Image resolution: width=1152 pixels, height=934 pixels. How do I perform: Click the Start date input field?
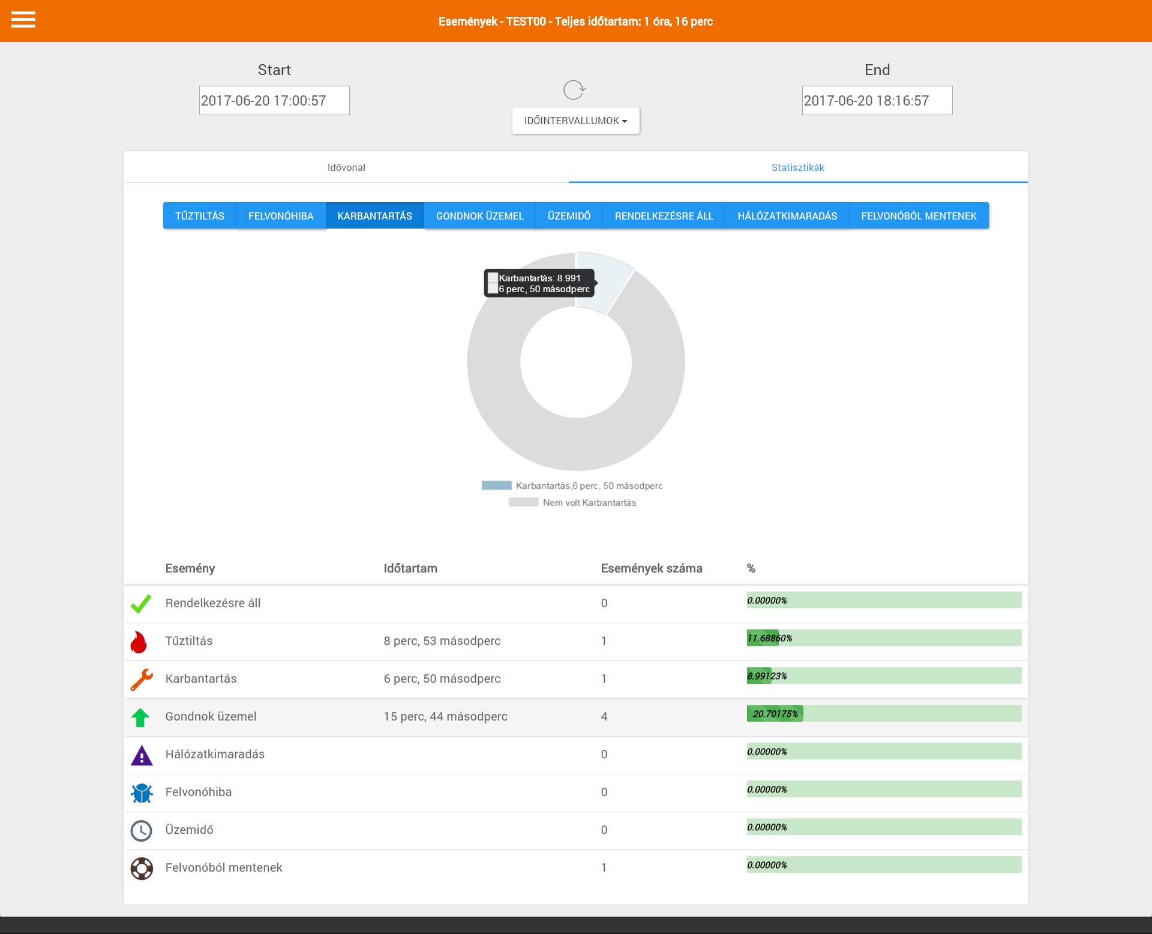click(x=274, y=101)
